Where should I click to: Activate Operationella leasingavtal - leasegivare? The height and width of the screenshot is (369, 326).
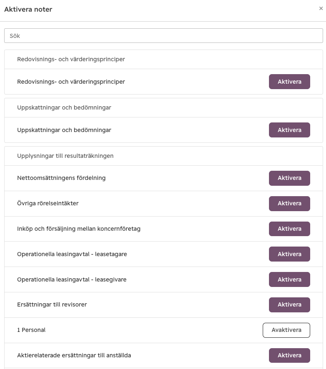pyautogui.click(x=289, y=279)
